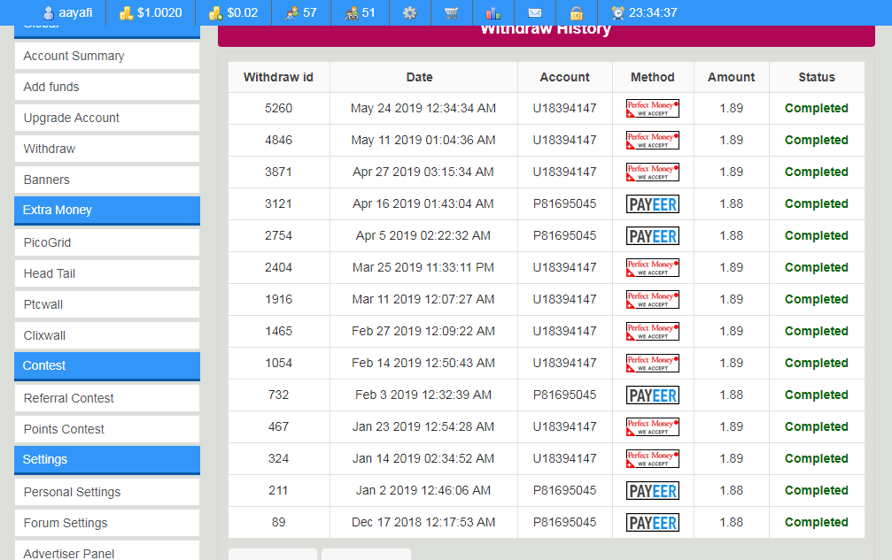The image size is (892, 560).
Task: Open Referral Contest page
Action: pyautogui.click(x=107, y=398)
